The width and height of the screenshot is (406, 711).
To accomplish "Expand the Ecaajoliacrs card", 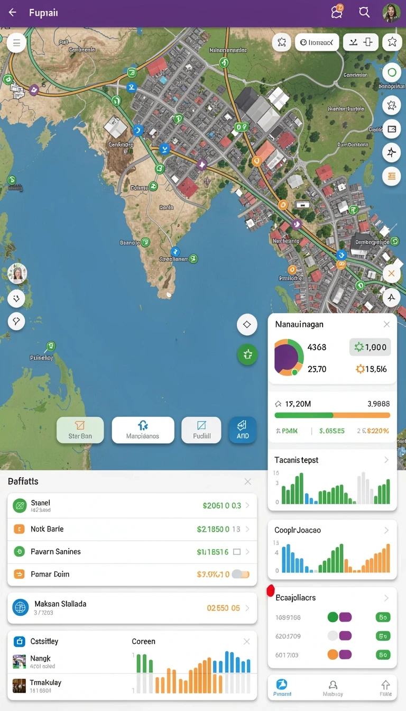I will point(386,598).
